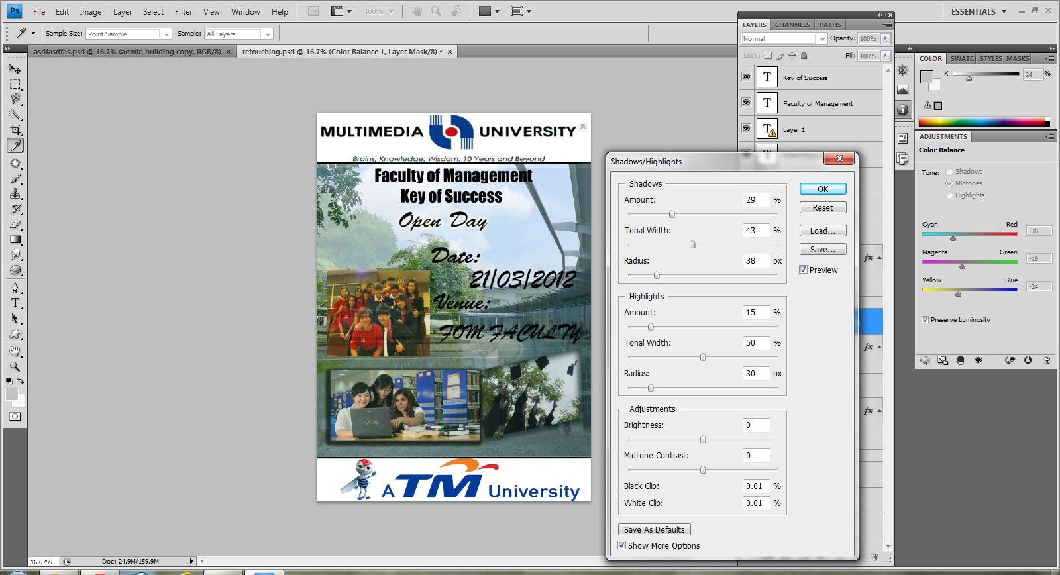The width and height of the screenshot is (1060, 575).
Task: Hide Layer 1 visibility eye
Action: coord(746,129)
